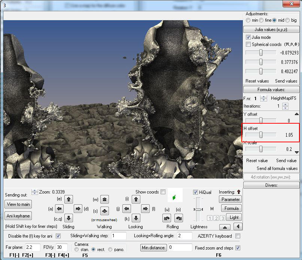
Task: Collapse the Formula values section
Action: pyautogui.click(x=271, y=90)
